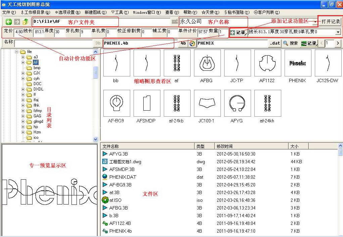This screenshot has height=237, width=343.
Task: Expand the a3 folder node
Action: [23, 57]
